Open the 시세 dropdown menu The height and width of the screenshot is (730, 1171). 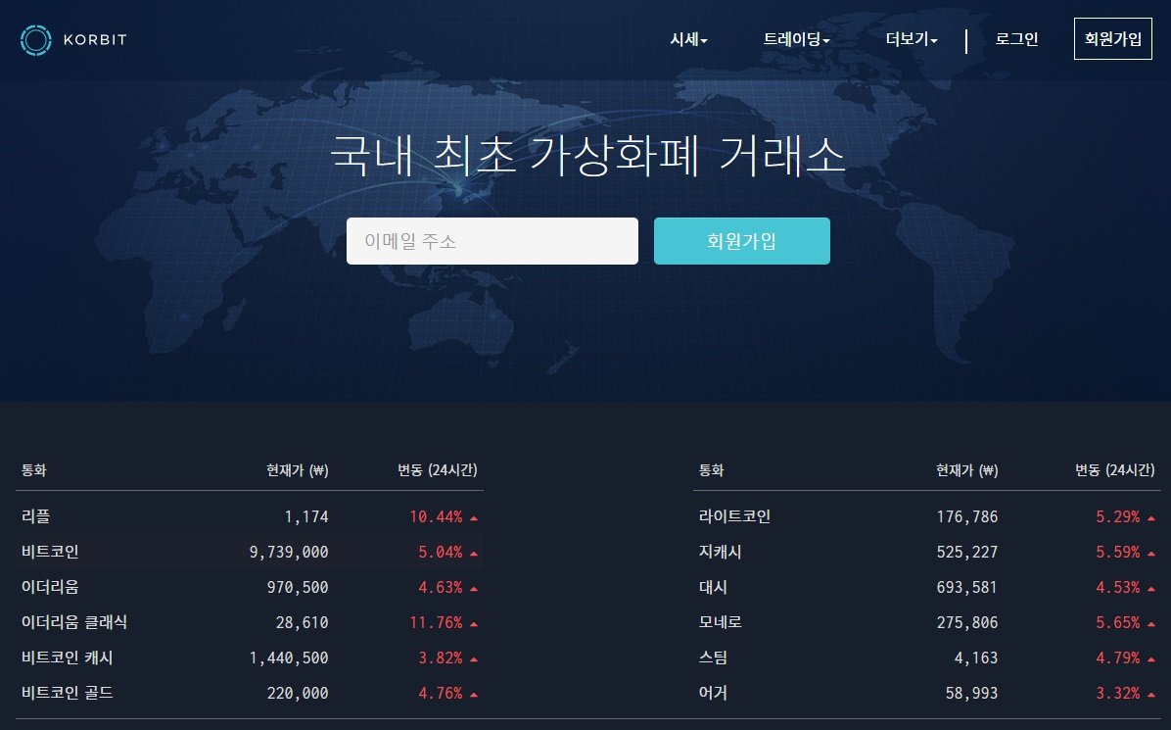point(688,39)
